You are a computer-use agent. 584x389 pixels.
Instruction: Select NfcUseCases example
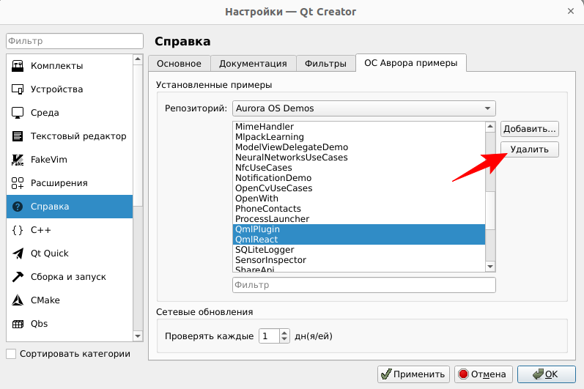(x=359, y=168)
